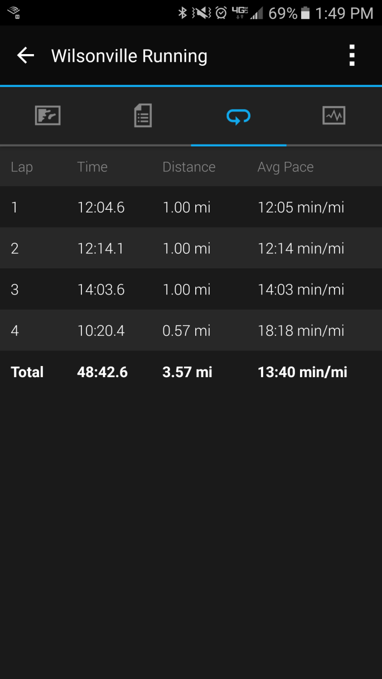Select Lap 2 time 12:14.1
The width and height of the screenshot is (382, 679).
pos(100,248)
